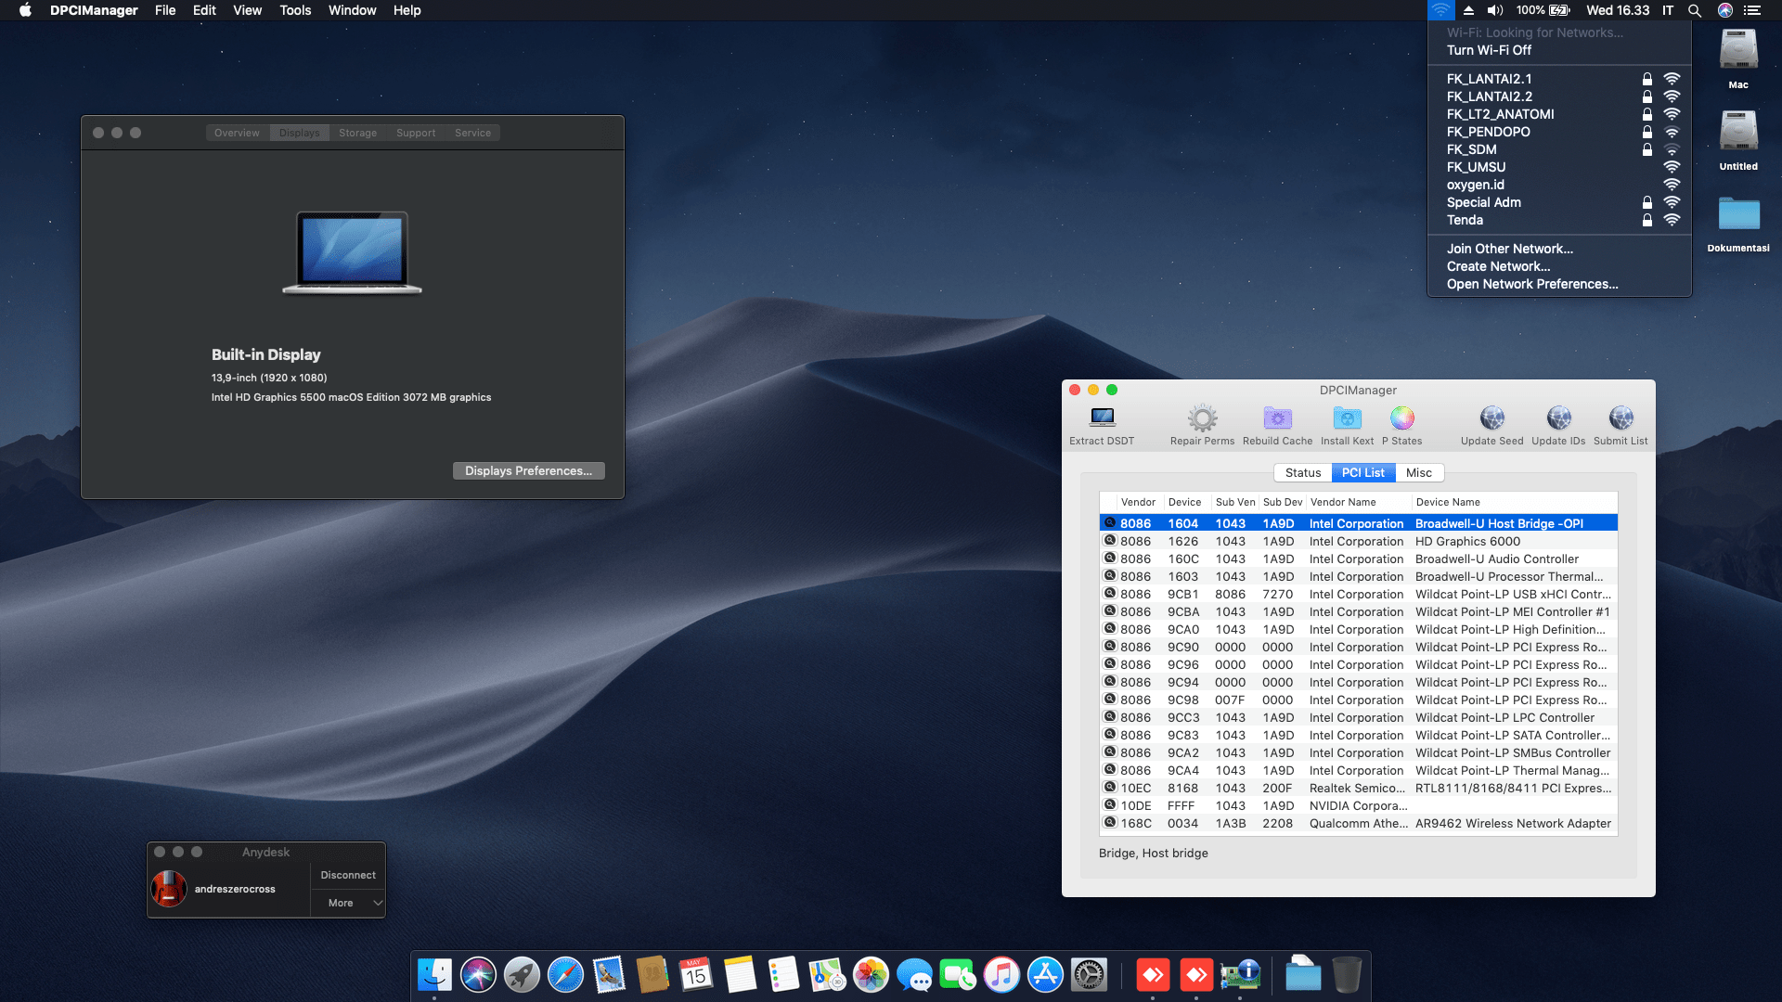1782x1002 pixels.
Task: Click the Displays Preferences button
Action: point(528,470)
